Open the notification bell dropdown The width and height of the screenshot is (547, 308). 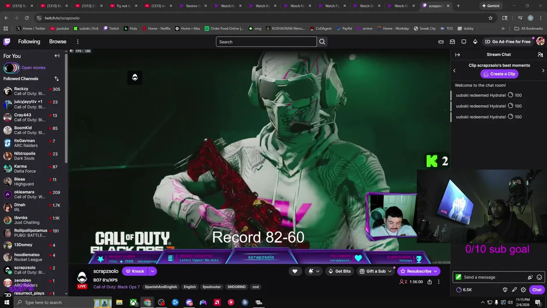pyautogui.click(x=313, y=271)
